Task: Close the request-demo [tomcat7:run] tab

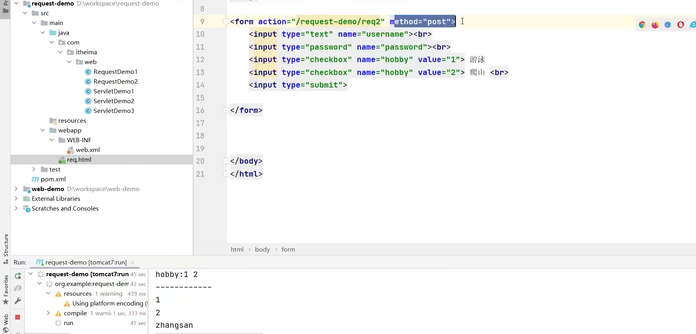Action: [132, 262]
